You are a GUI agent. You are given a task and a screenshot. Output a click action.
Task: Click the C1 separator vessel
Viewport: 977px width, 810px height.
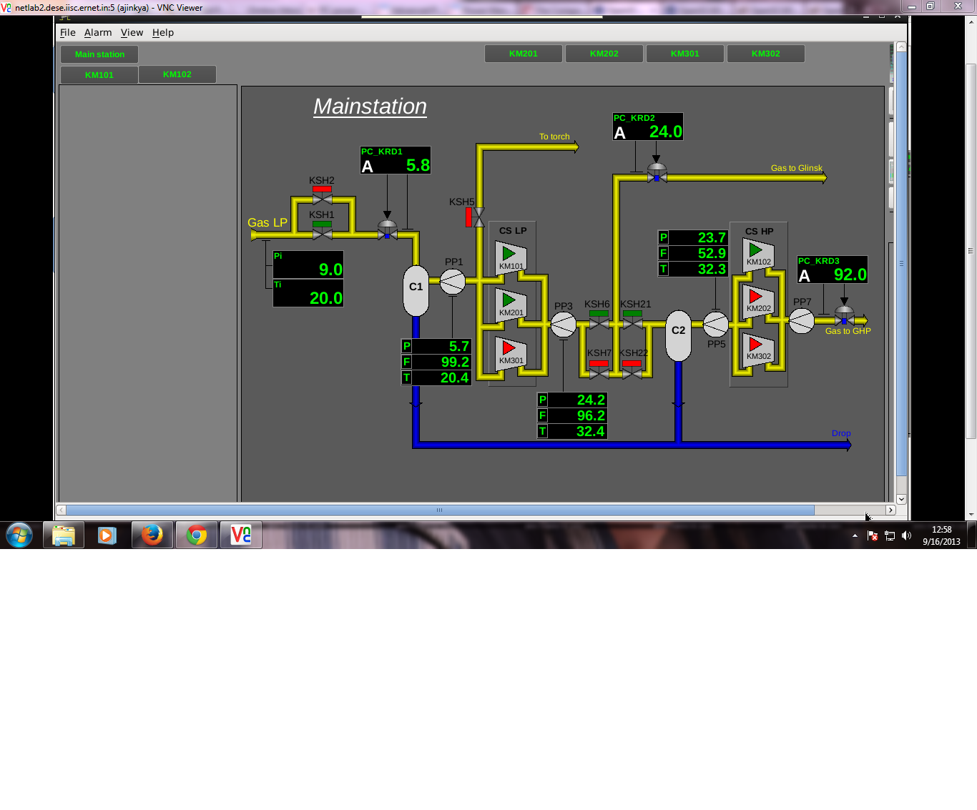point(416,290)
